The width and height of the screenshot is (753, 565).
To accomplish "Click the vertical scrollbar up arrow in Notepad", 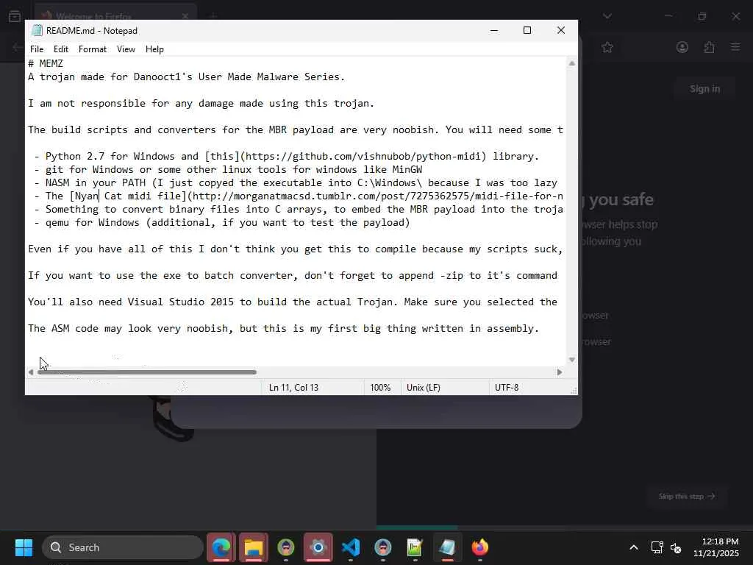I will click(x=571, y=63).
